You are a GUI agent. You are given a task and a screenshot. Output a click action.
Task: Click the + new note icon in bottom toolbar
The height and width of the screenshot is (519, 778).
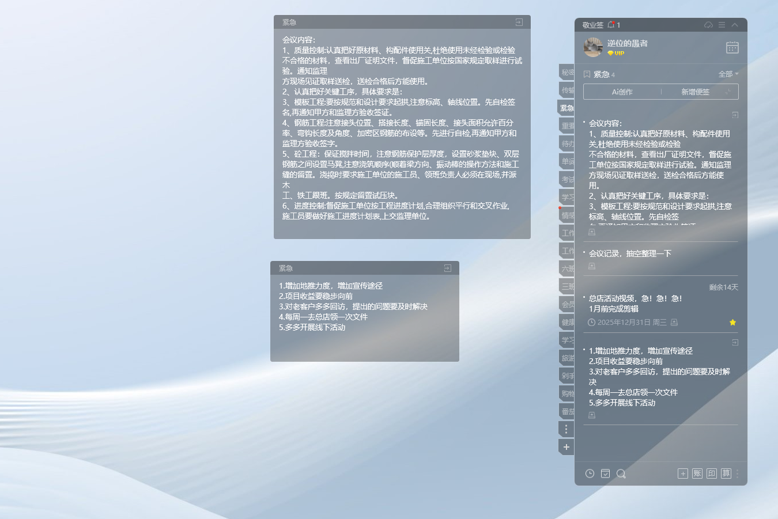point(683,473)
